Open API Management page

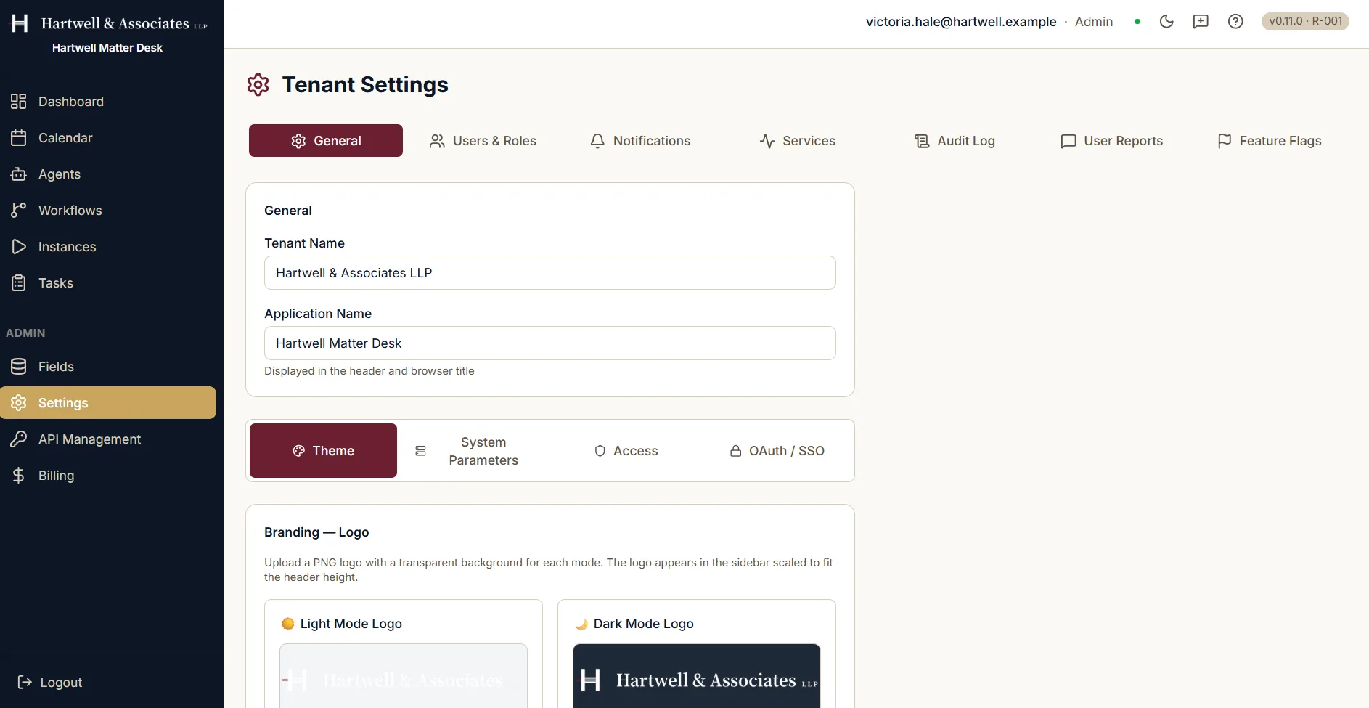click(108, 439)
